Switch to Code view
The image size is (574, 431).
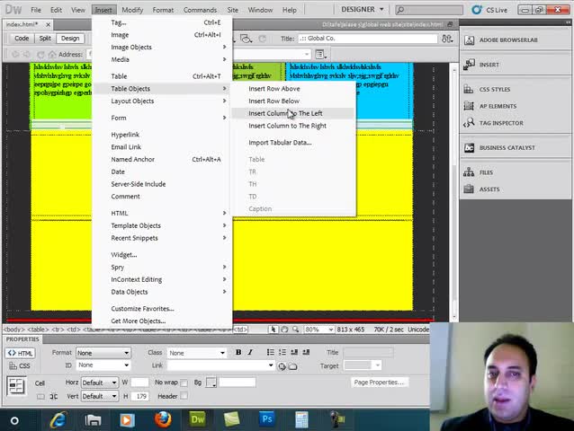[22, 38]
